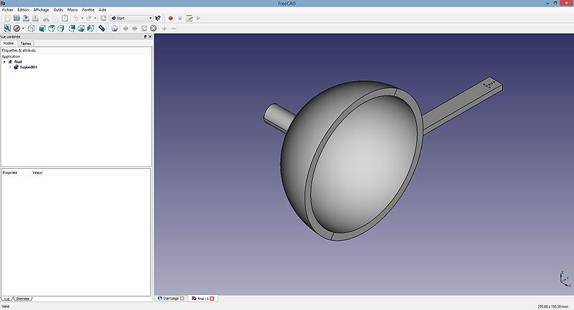Viewport: 574px width, 310px height.
Task: Open the Start workbench dropdown
Action: 131,18
